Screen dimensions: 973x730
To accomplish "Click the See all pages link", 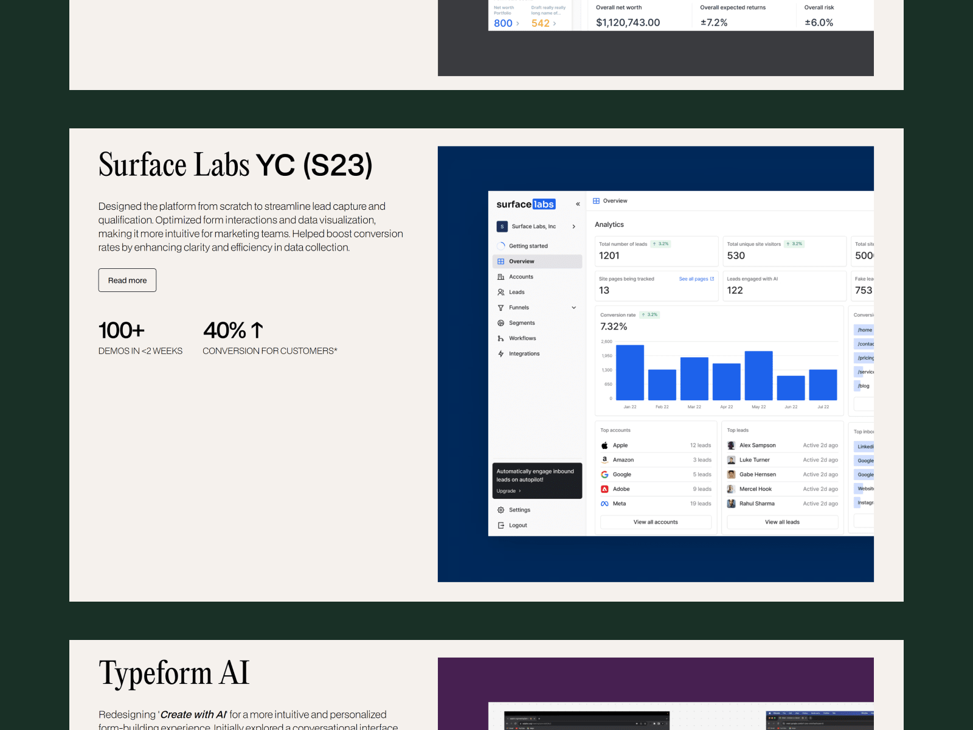I will [696, 279].
